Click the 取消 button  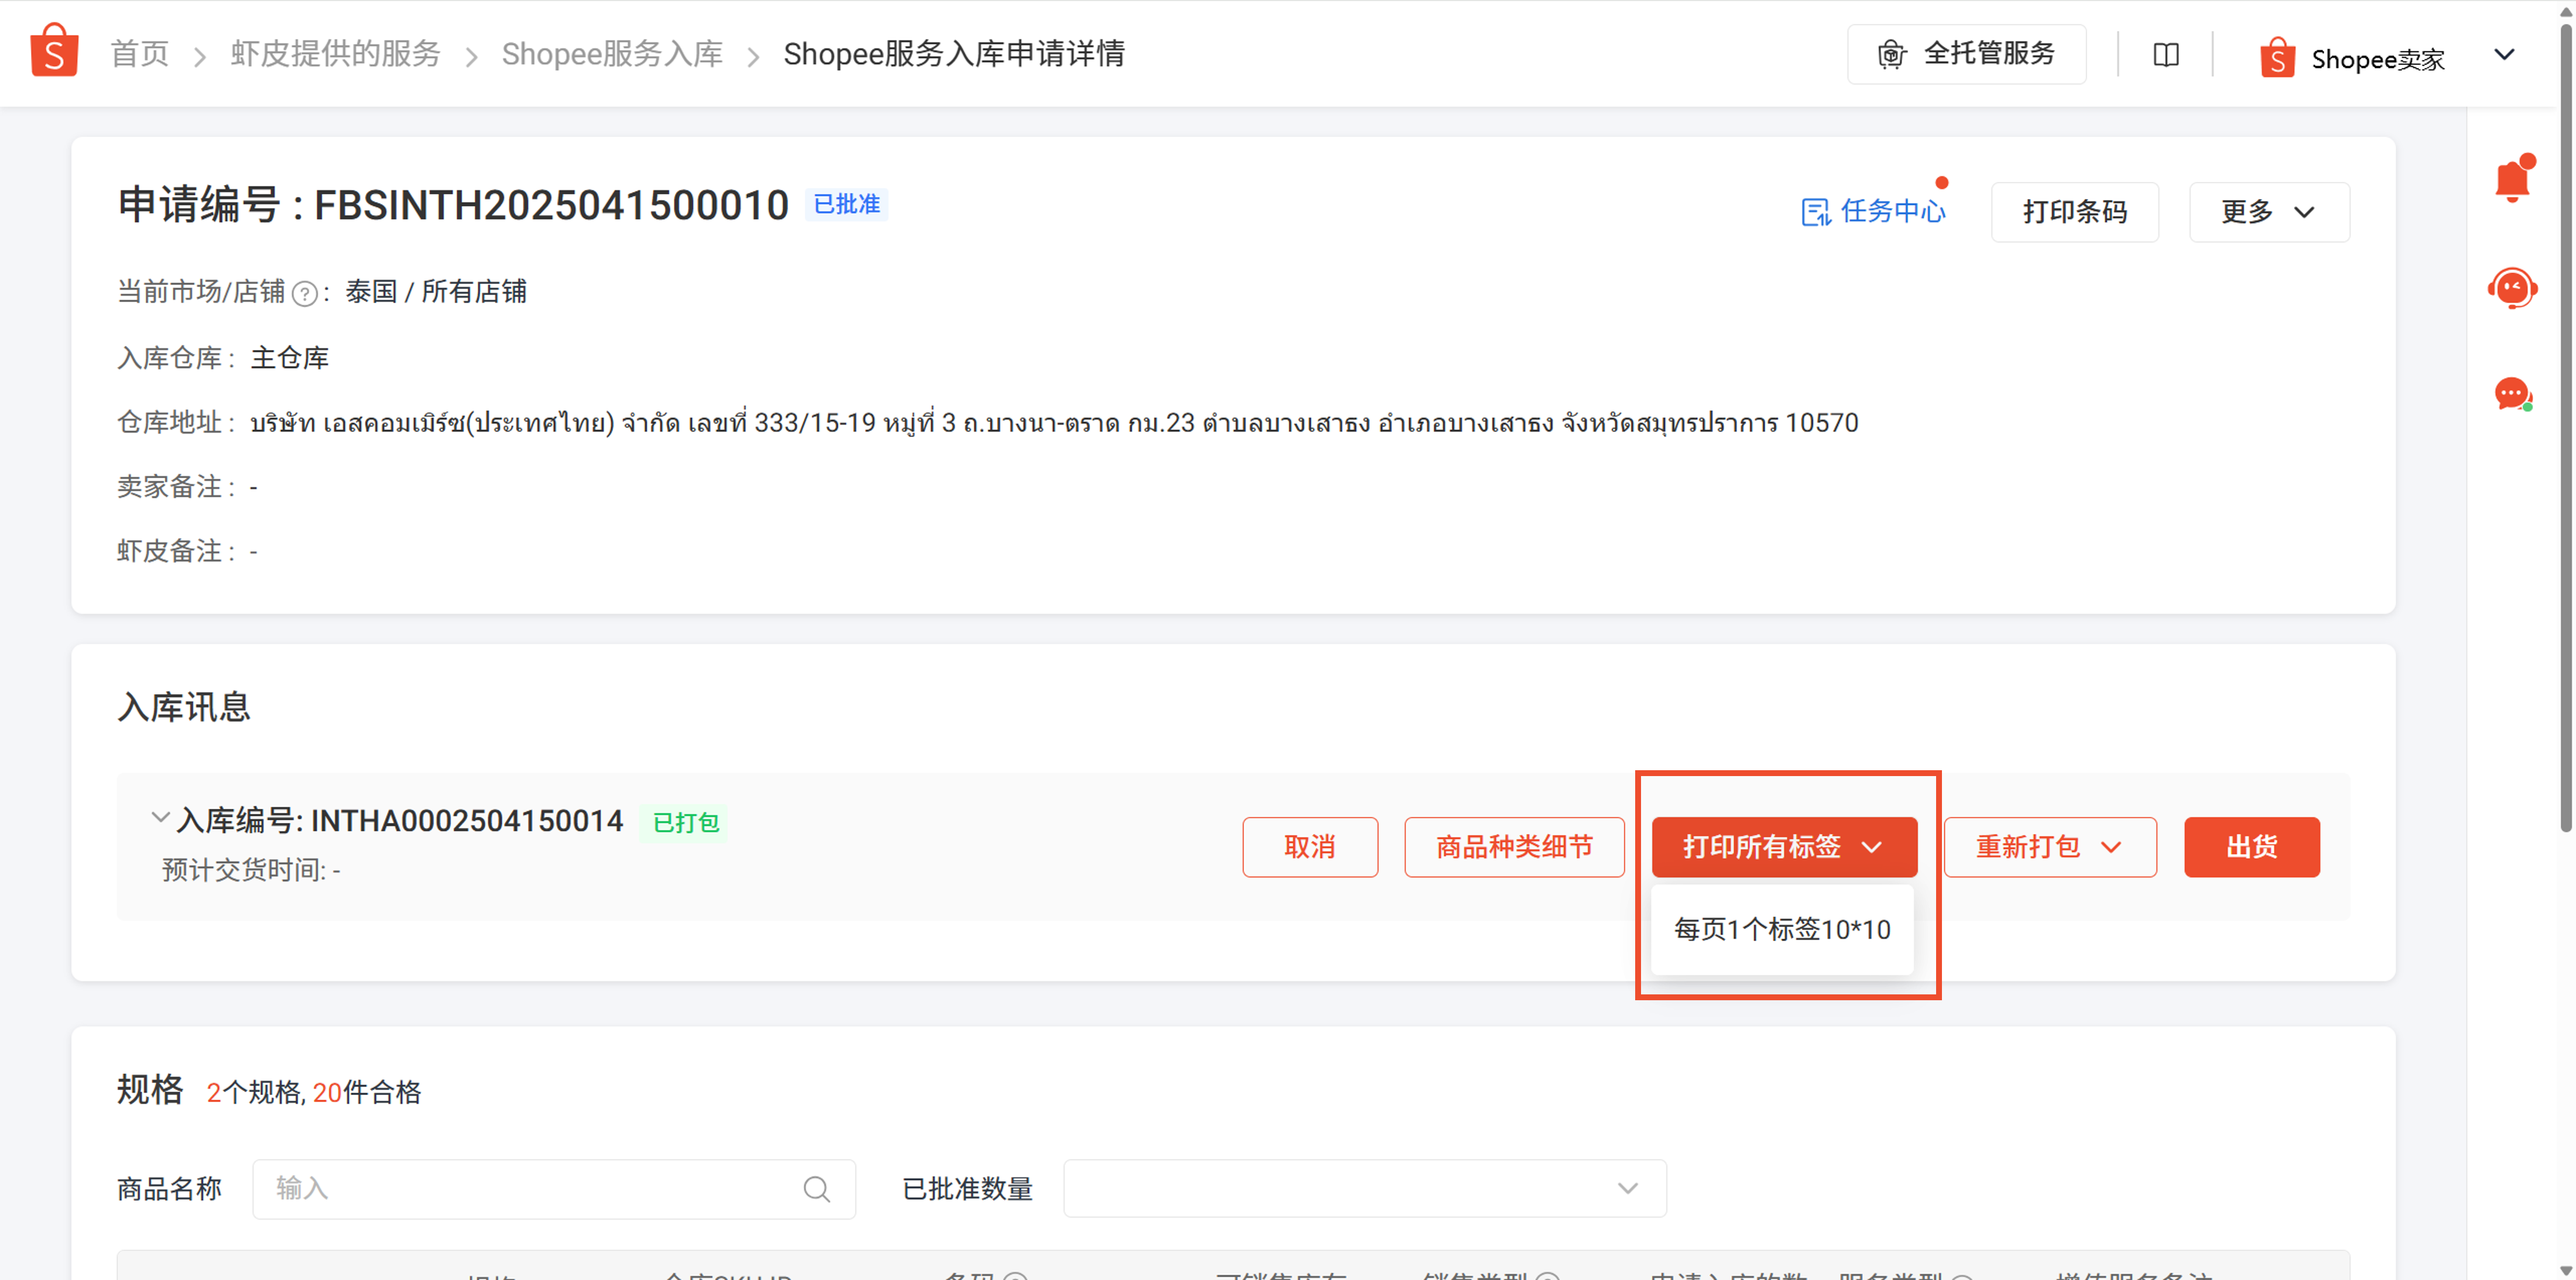coord(1309,847)
